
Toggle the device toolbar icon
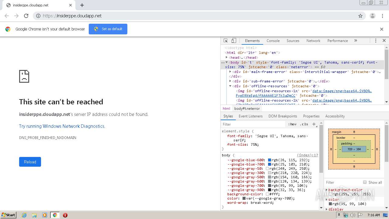pyautogui.click(x=234, y=40)
